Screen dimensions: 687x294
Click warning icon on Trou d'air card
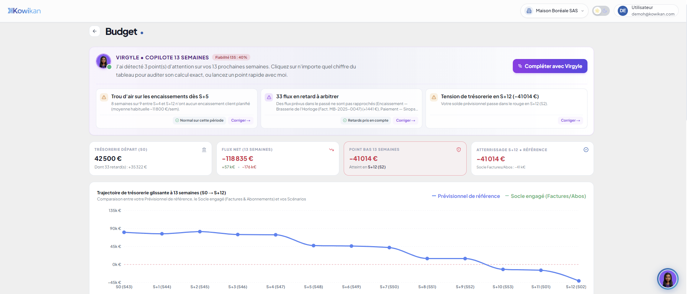(104, 97)
